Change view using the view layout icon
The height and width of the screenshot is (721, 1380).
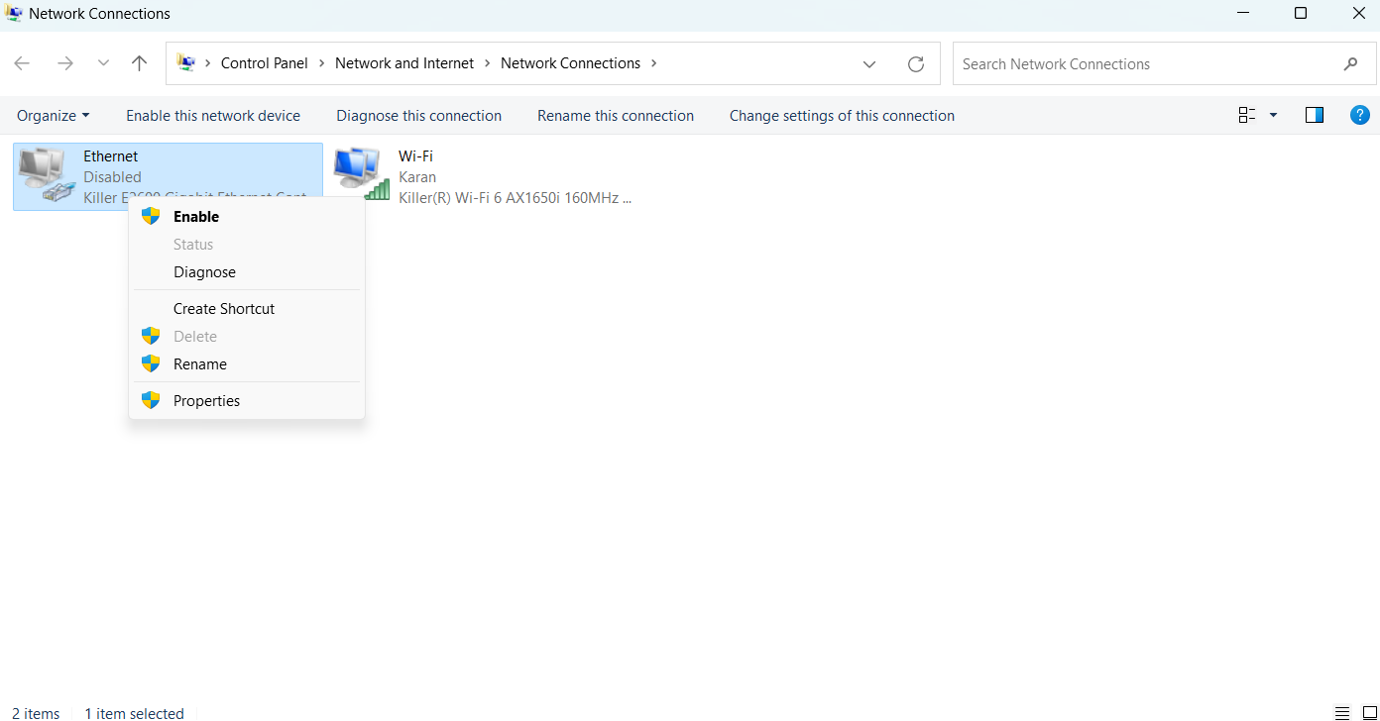[x=1247, y=116]
